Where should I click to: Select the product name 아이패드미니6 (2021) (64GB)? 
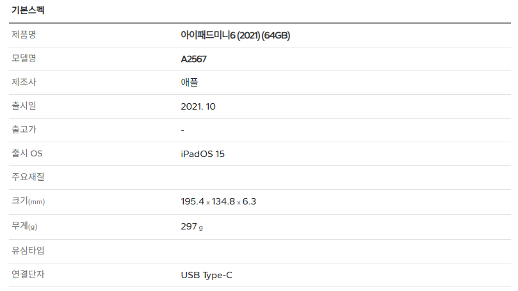235,35
